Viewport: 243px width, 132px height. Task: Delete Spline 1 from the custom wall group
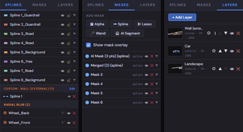point(74,96)
